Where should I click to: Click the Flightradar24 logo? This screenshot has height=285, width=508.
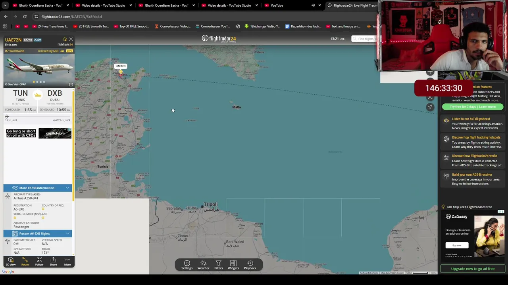(x=219, y=38)
